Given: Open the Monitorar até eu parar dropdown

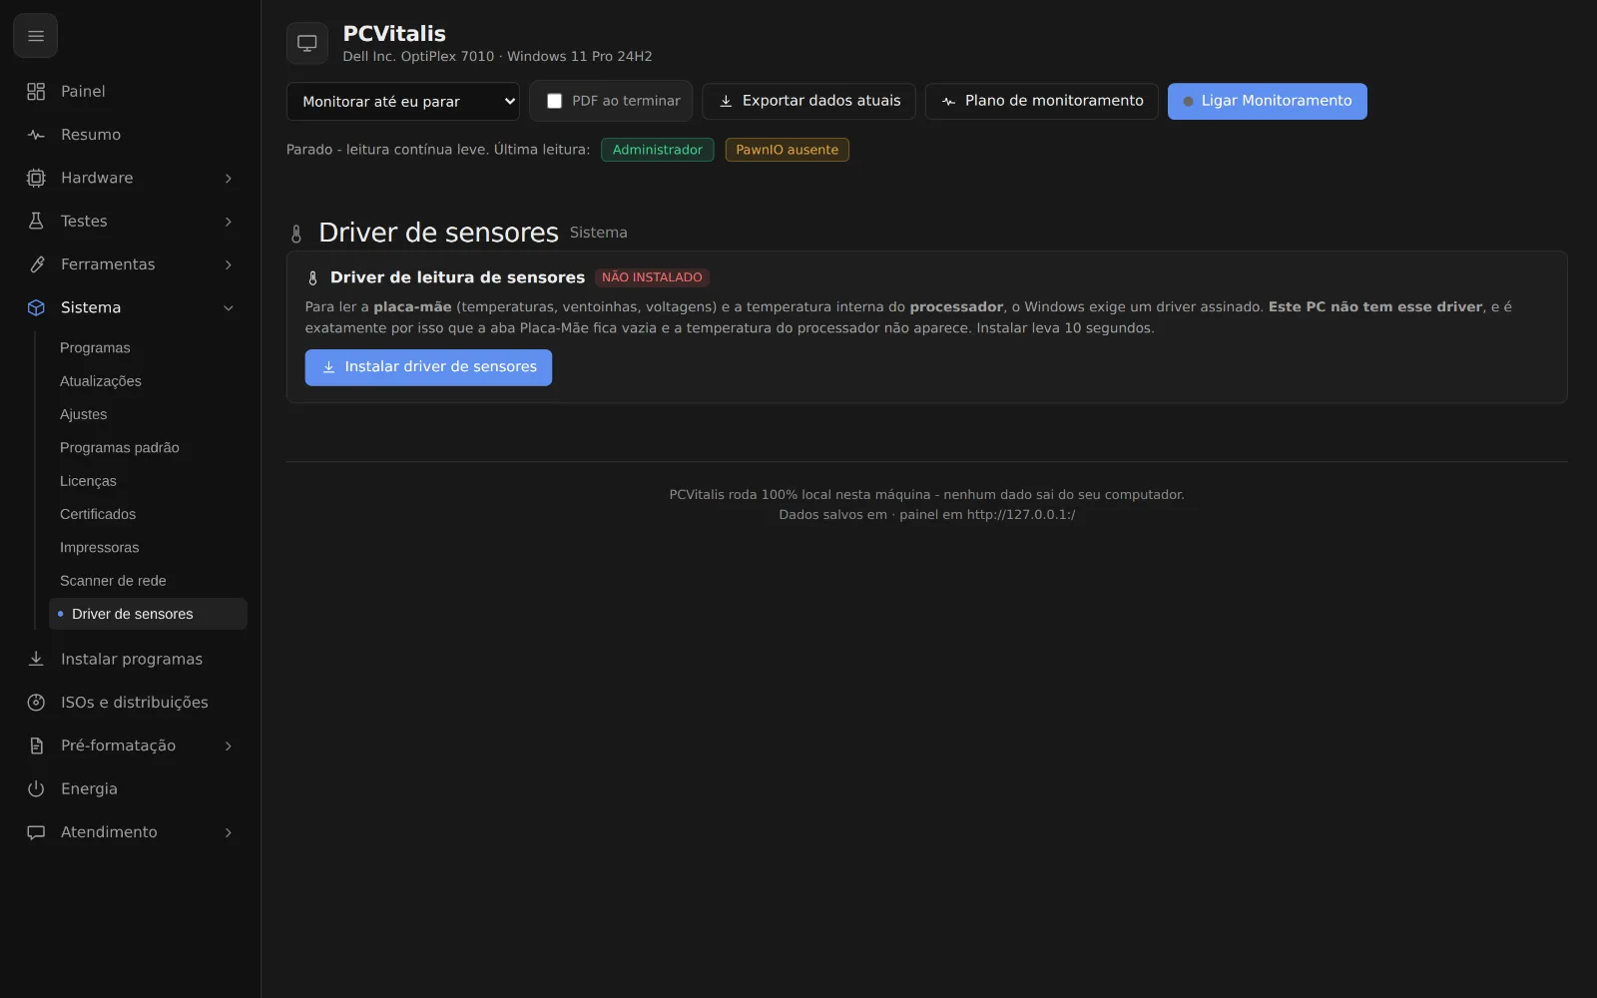Looking at the screenshot, I should (403, 101).
